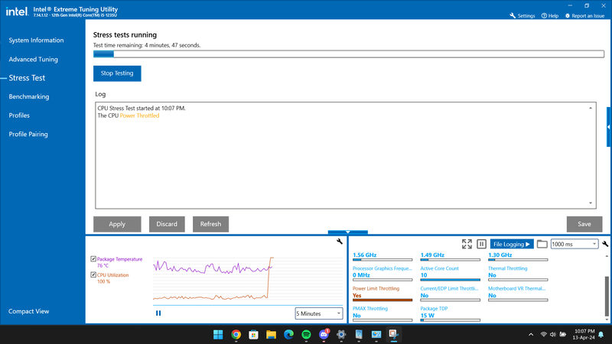Click the Intel logo
The image size is (612, 344).
(x=17, y=11)
